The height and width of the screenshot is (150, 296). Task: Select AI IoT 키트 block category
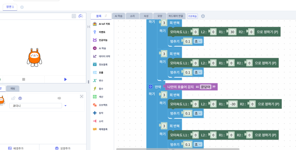click(x=101, y=24)
